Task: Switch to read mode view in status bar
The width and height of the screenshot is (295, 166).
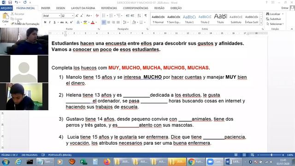Action: [x=236, y=155]
